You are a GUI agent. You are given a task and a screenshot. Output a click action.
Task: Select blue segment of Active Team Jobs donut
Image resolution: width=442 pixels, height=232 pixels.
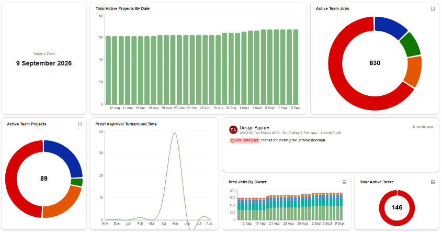pos(390,27)
